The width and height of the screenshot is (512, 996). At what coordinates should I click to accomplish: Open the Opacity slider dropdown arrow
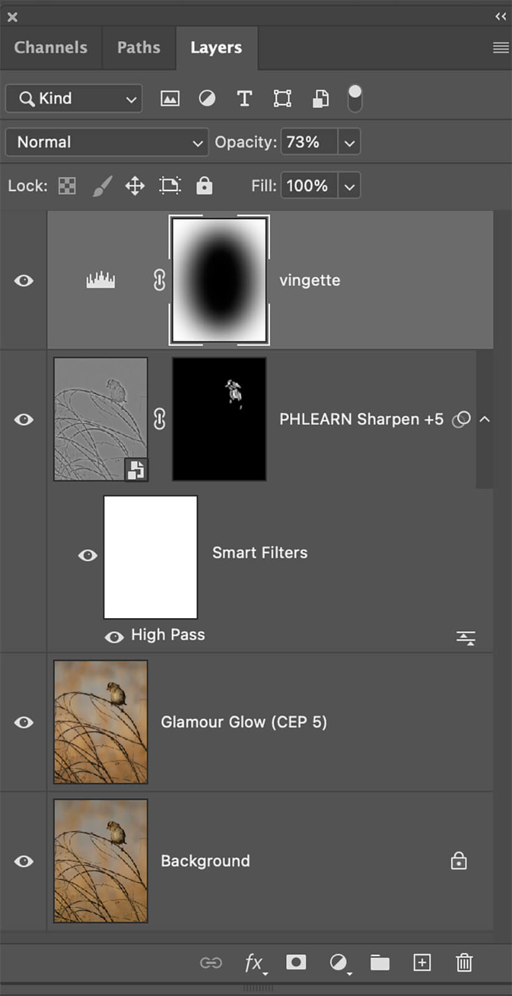coord(350,143)
